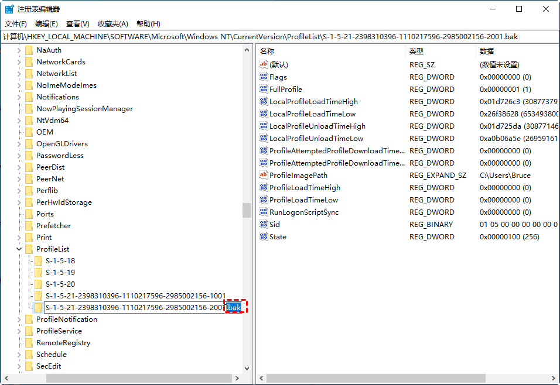
Task: Click the (默认) default value icon
Action: tap(264, 65)
